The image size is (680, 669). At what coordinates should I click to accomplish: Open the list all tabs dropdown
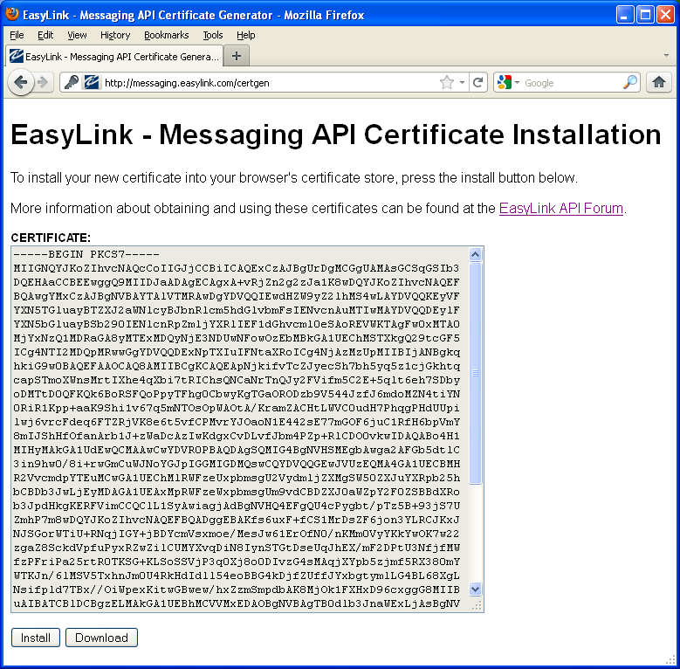pyautogui.click(x=666, y=56)
